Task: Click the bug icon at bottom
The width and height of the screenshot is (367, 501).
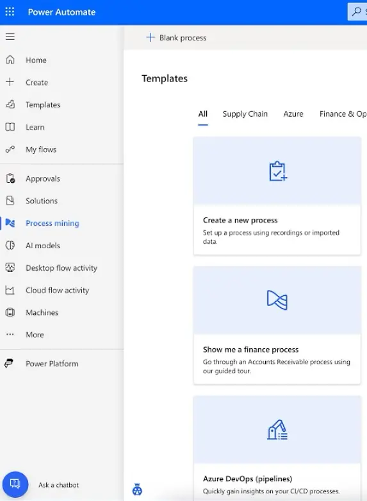Action: [x=137, y=489]
